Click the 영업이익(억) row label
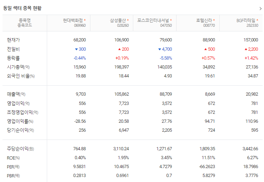Viewport: 264px width, 182px height. [x=18, y=103]
